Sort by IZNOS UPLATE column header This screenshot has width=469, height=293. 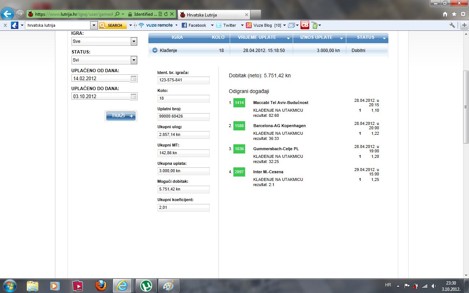[320, 38]
